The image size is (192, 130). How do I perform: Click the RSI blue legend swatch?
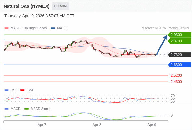click(x=7, y=90)
